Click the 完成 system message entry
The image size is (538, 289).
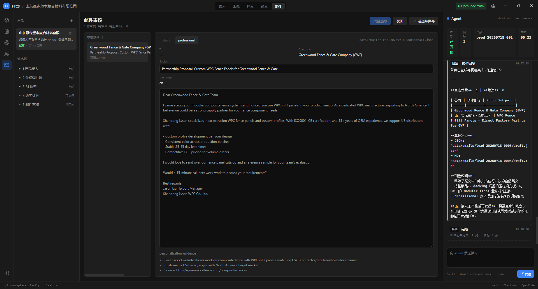(490, 232)
